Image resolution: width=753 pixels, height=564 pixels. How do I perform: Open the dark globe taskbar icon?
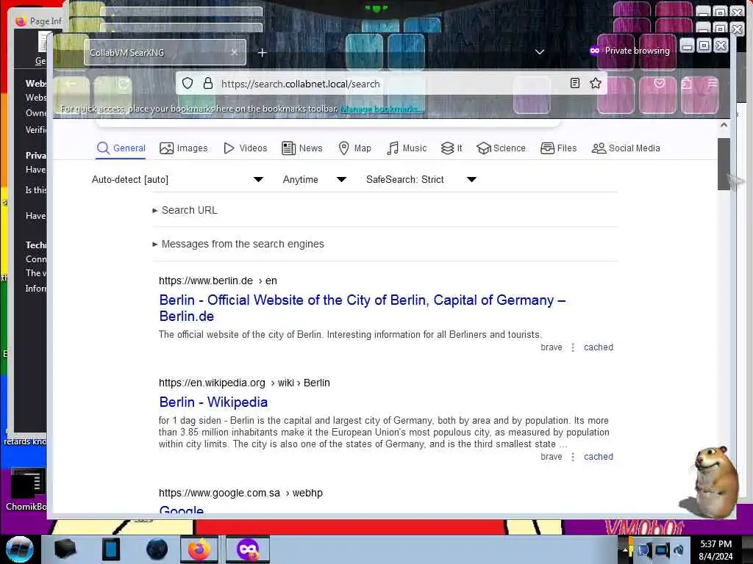157,549
